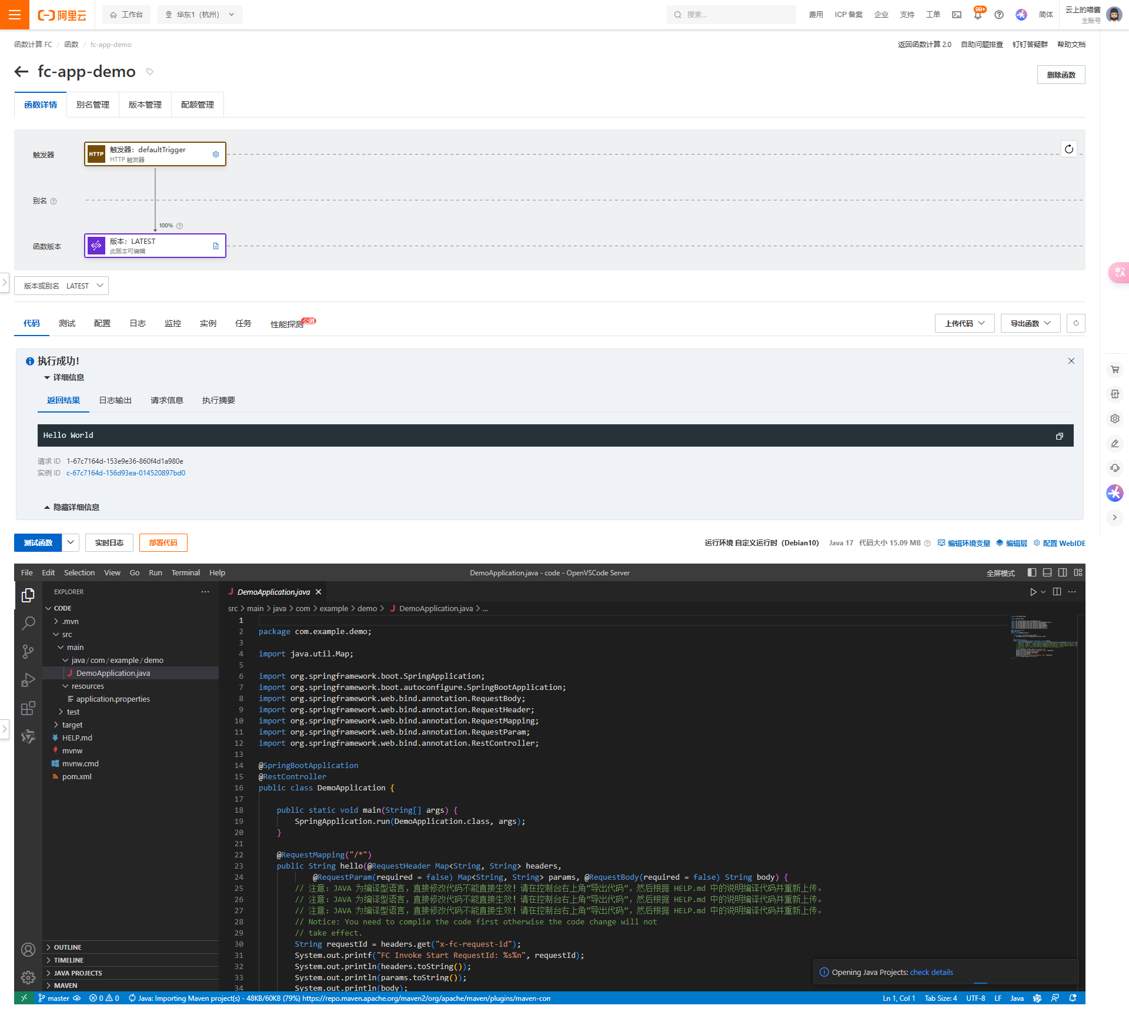Screen dimensions: 1129x1029
Task: Copy the Hello World result output
Action: [x=1059, y=436]
